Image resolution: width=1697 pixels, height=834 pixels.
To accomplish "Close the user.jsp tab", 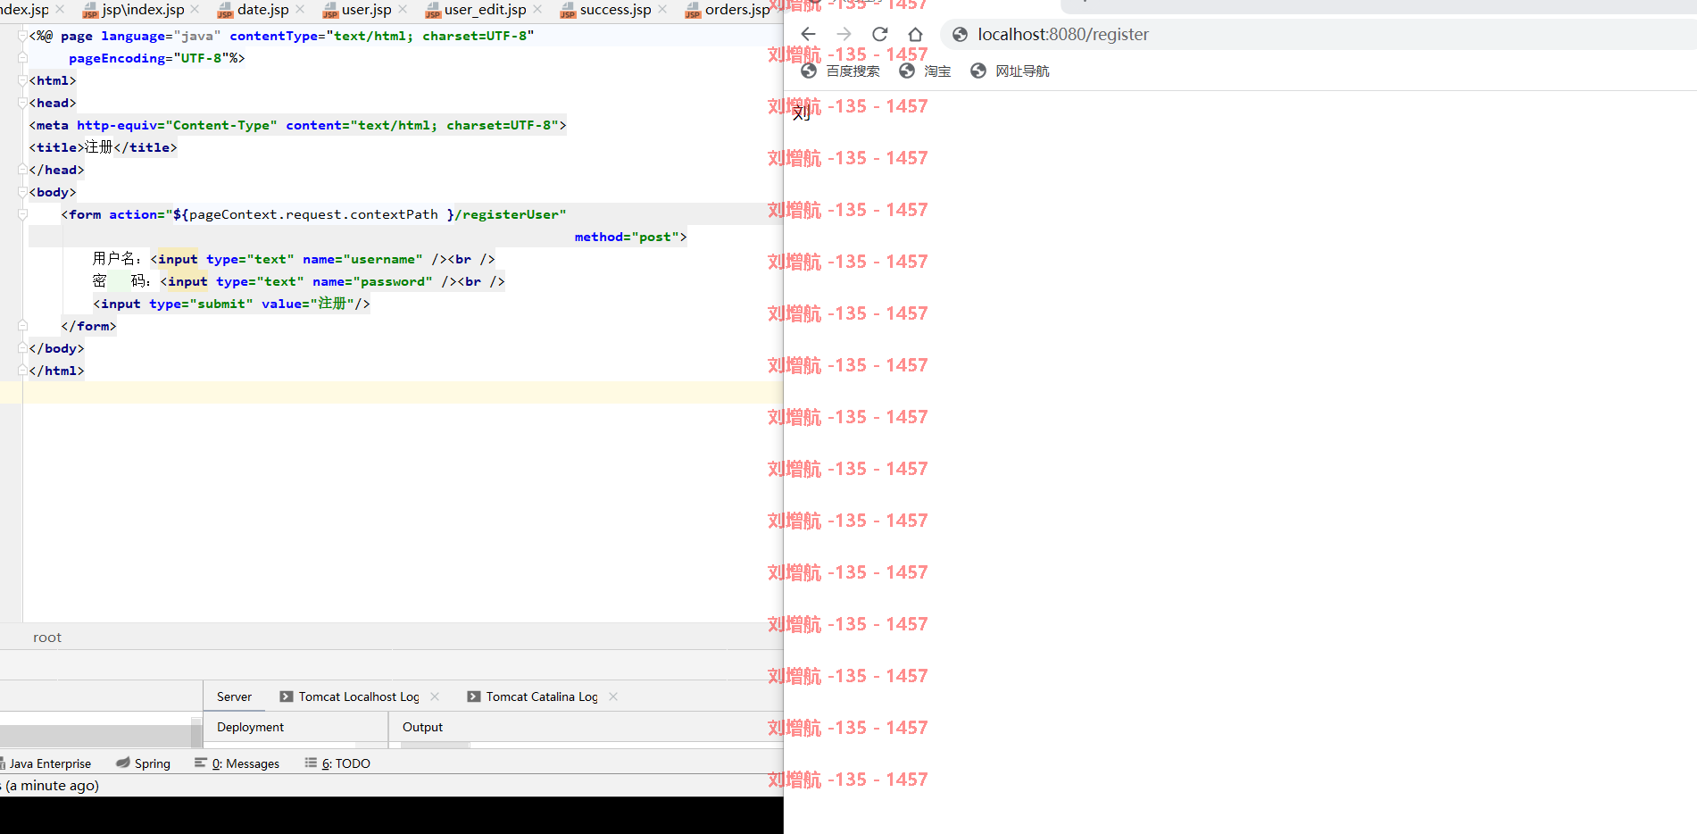I will (x=403, y=9).
